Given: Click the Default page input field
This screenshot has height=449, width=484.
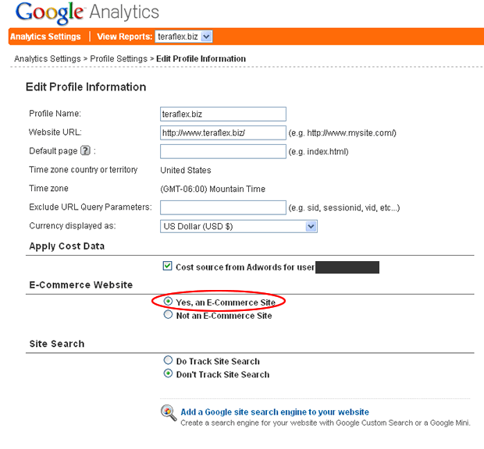Looking at the screenshot, I should click(222, 151).
